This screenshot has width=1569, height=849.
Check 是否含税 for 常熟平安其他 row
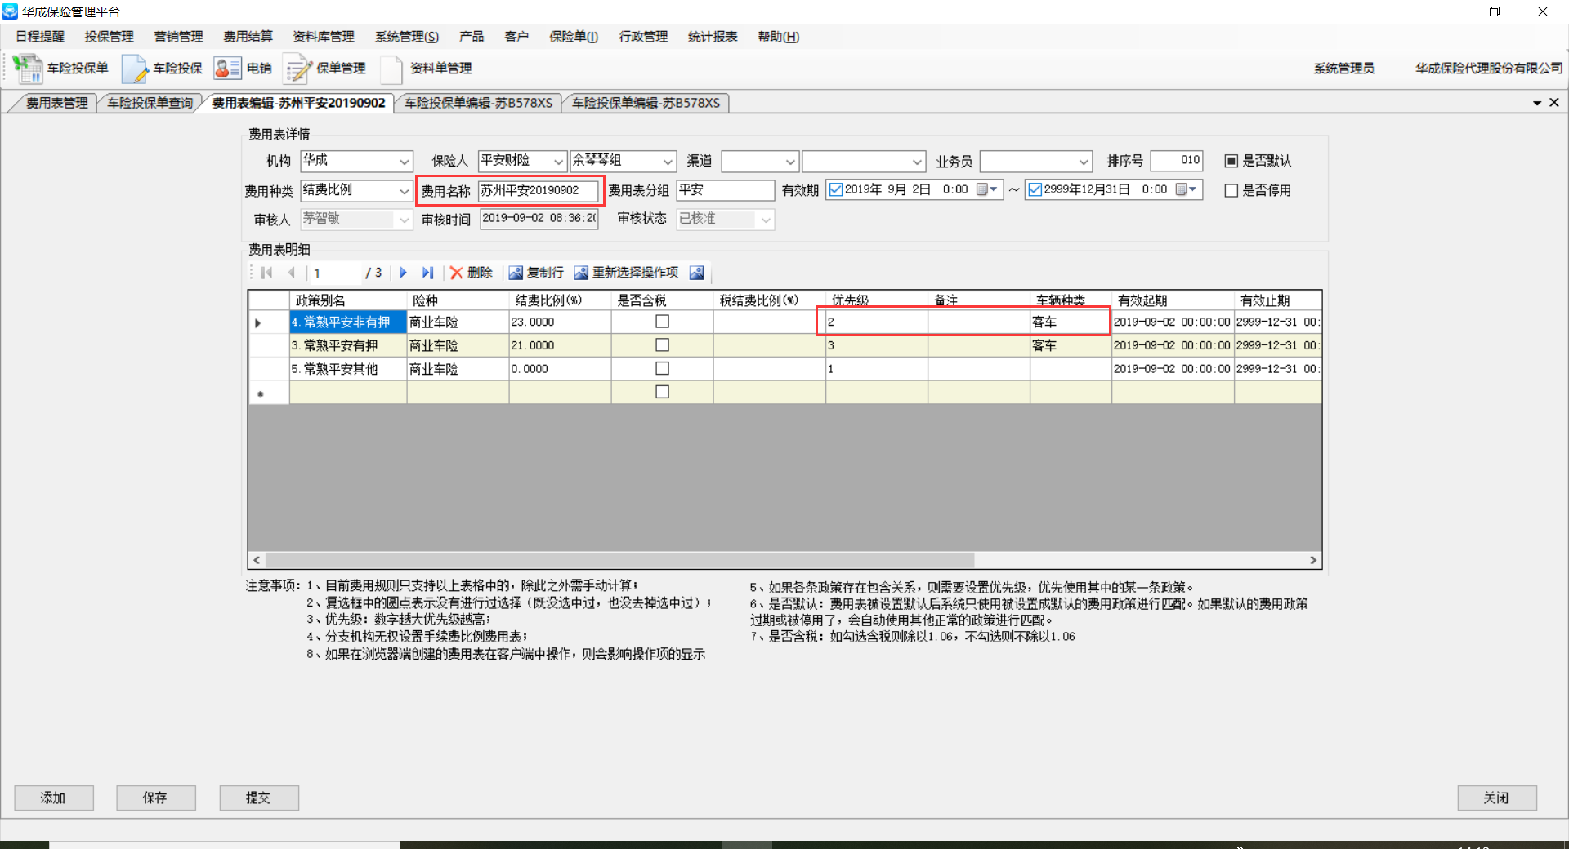coord(663,368)
